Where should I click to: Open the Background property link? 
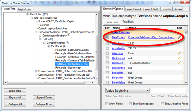pos(118,58)
